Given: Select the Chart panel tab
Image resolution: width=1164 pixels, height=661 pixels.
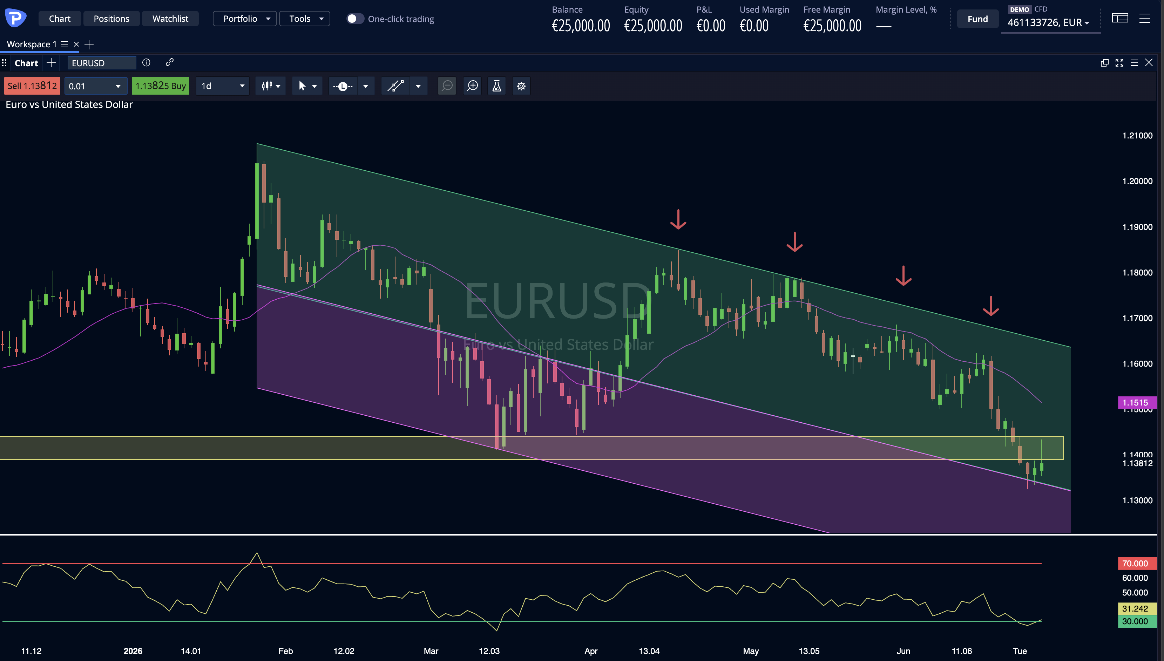Looking at the screenshot, I should coord(26,63).
